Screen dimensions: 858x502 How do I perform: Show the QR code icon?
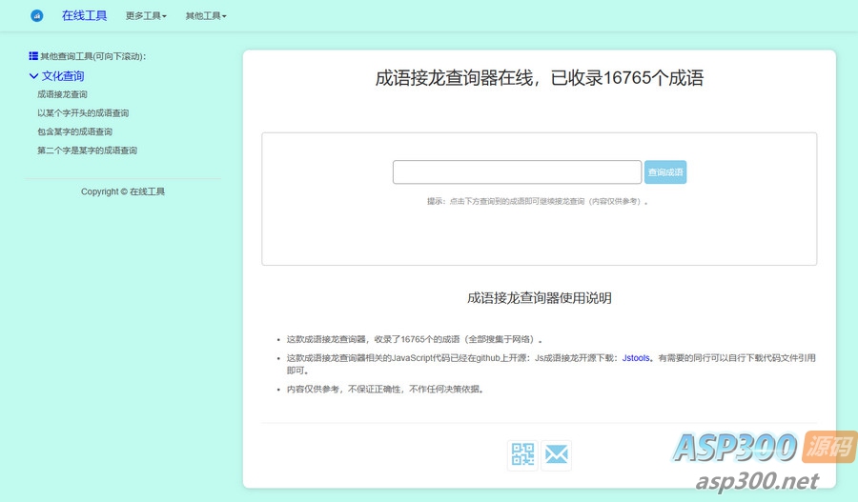point(522,455)
